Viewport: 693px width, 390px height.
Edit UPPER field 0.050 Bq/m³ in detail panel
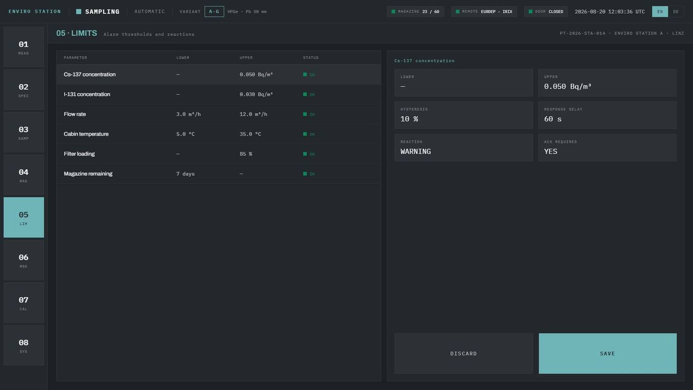coord(607,83)
